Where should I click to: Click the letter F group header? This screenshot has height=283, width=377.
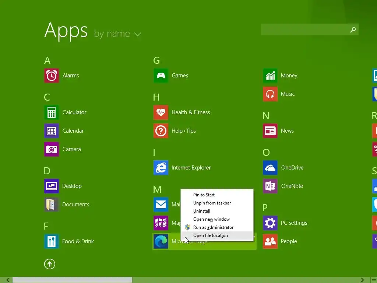coord(46,226)
